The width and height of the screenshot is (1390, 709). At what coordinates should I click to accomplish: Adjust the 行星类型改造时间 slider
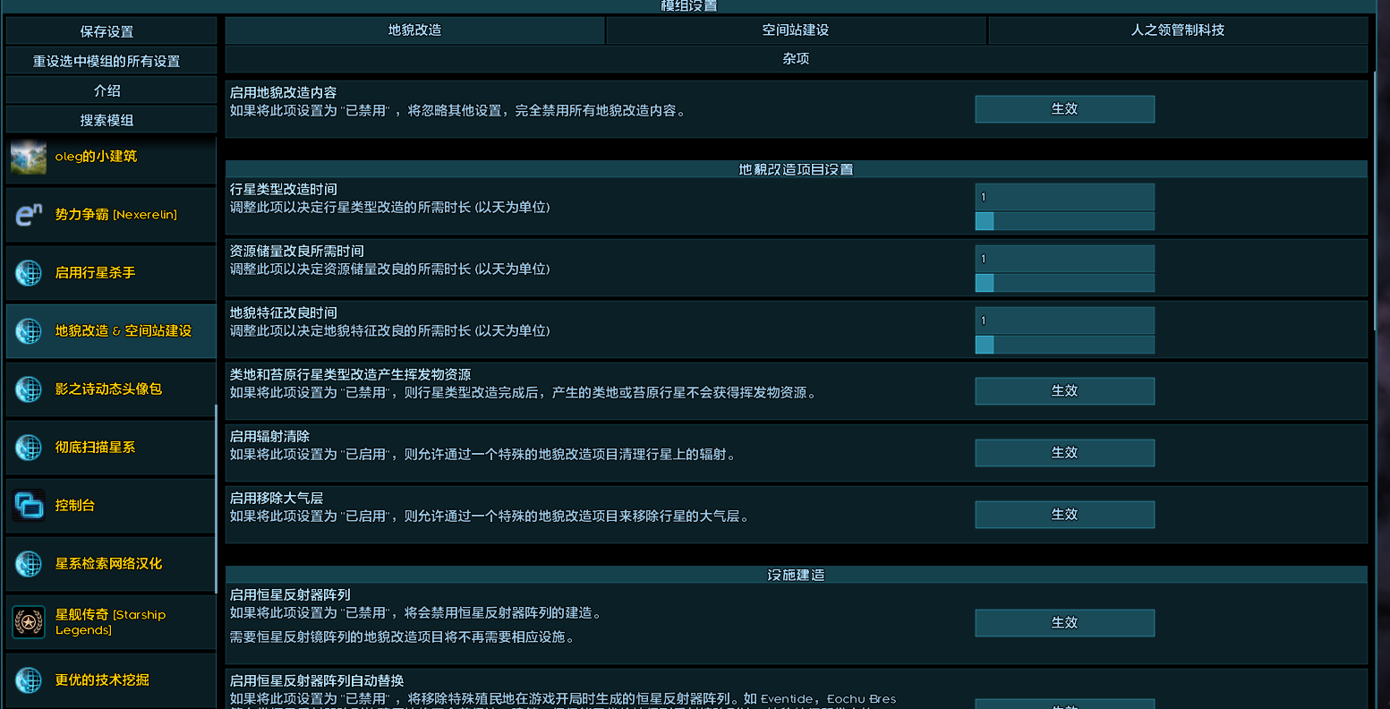(1064, 221)
